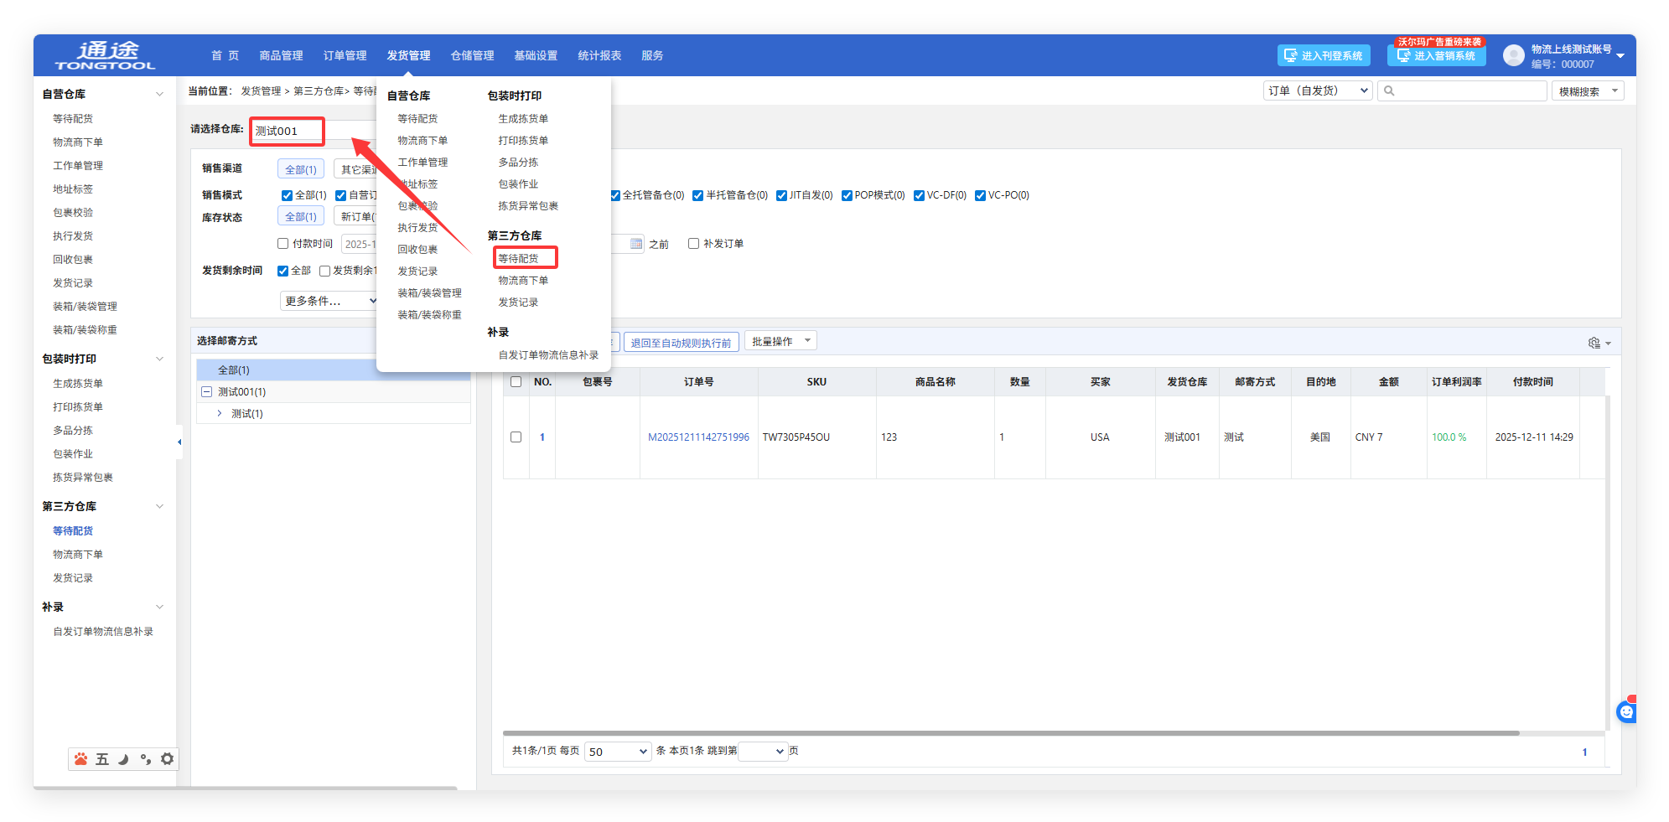This screenshot has width=1669, height=822.
Task: Open order link M20251211142751996
Action: 698,437
